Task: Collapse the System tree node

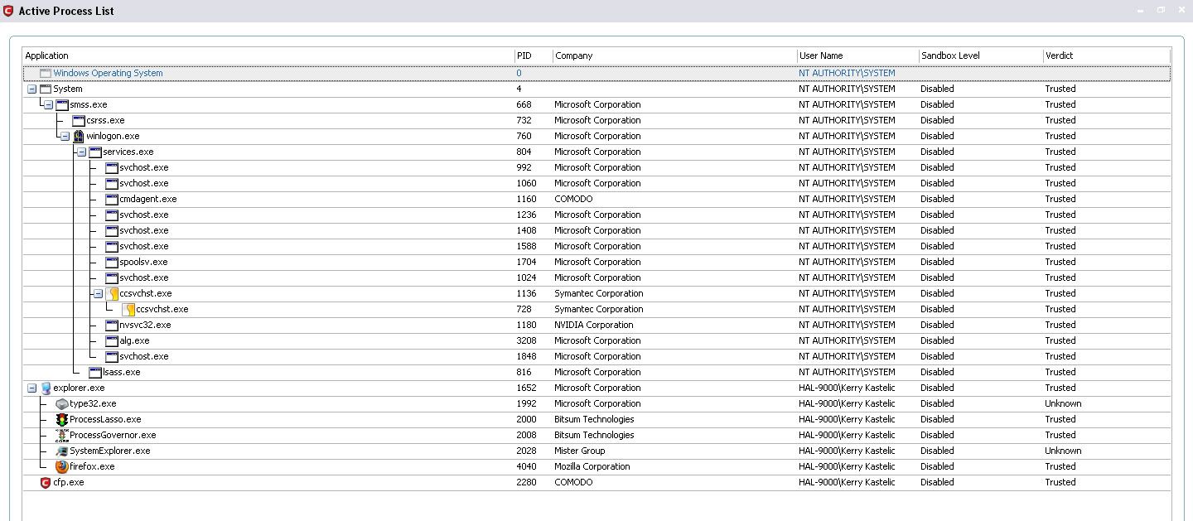Action: click(31, 89)
